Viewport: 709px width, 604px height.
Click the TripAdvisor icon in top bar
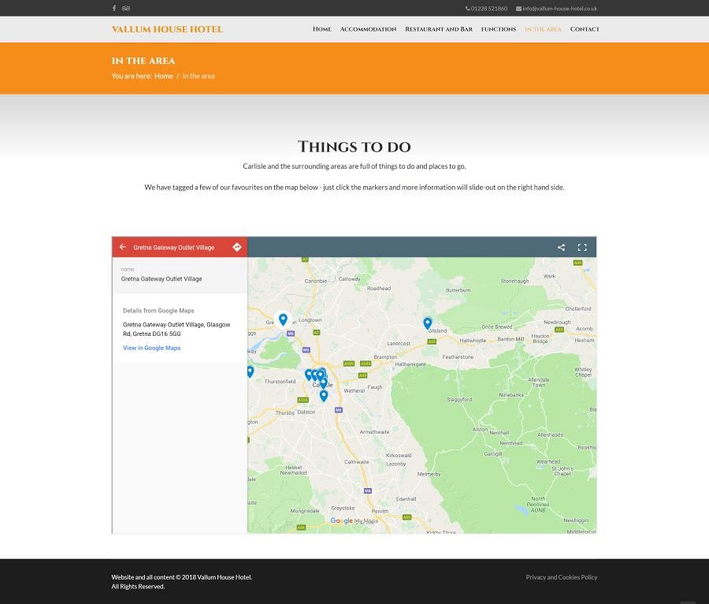[126, 9]
